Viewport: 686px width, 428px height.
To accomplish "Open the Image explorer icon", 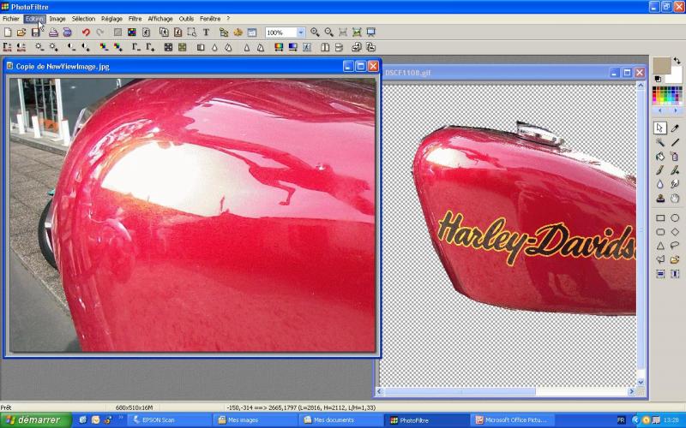I will (224, 33).
